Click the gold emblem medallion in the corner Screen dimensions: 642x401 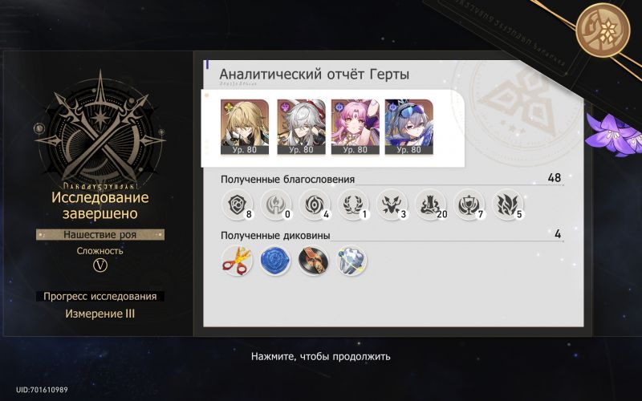click(x=603, y=30)
